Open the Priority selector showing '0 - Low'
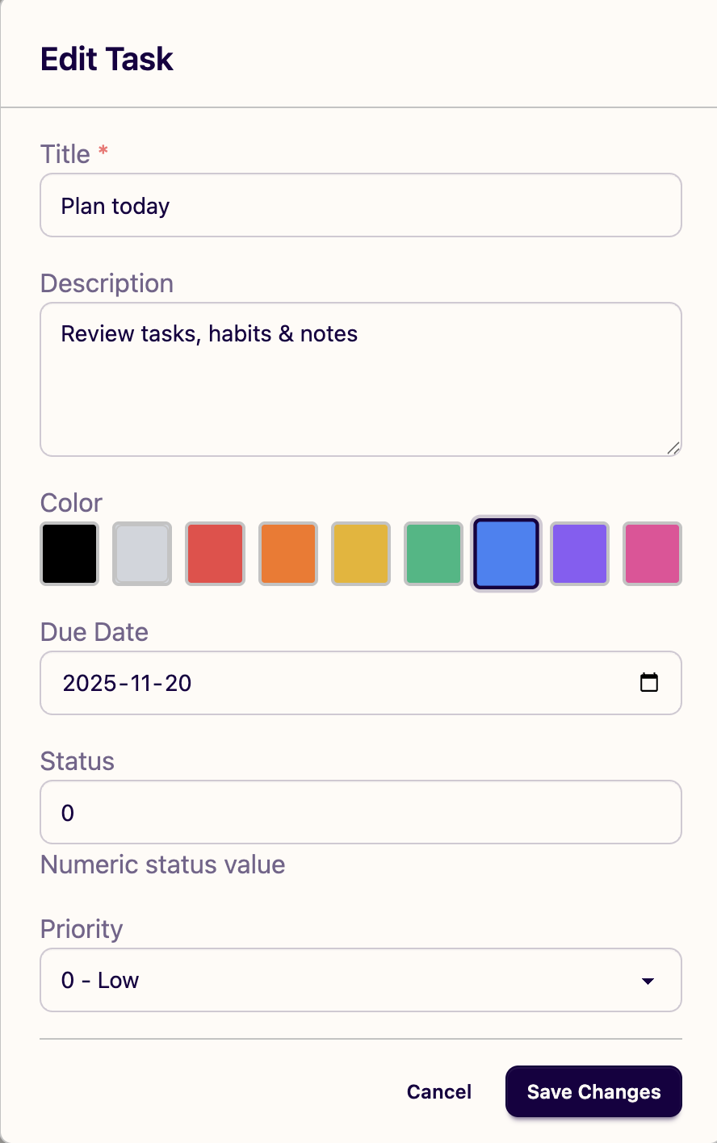The height and width of the screenshot is (1143, 717). [360, 980]
